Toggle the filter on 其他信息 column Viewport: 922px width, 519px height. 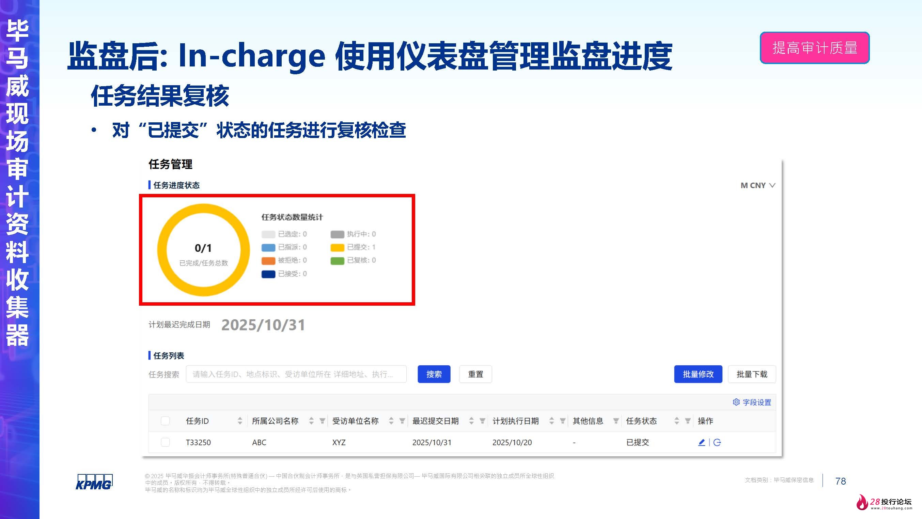pos(617,421)
